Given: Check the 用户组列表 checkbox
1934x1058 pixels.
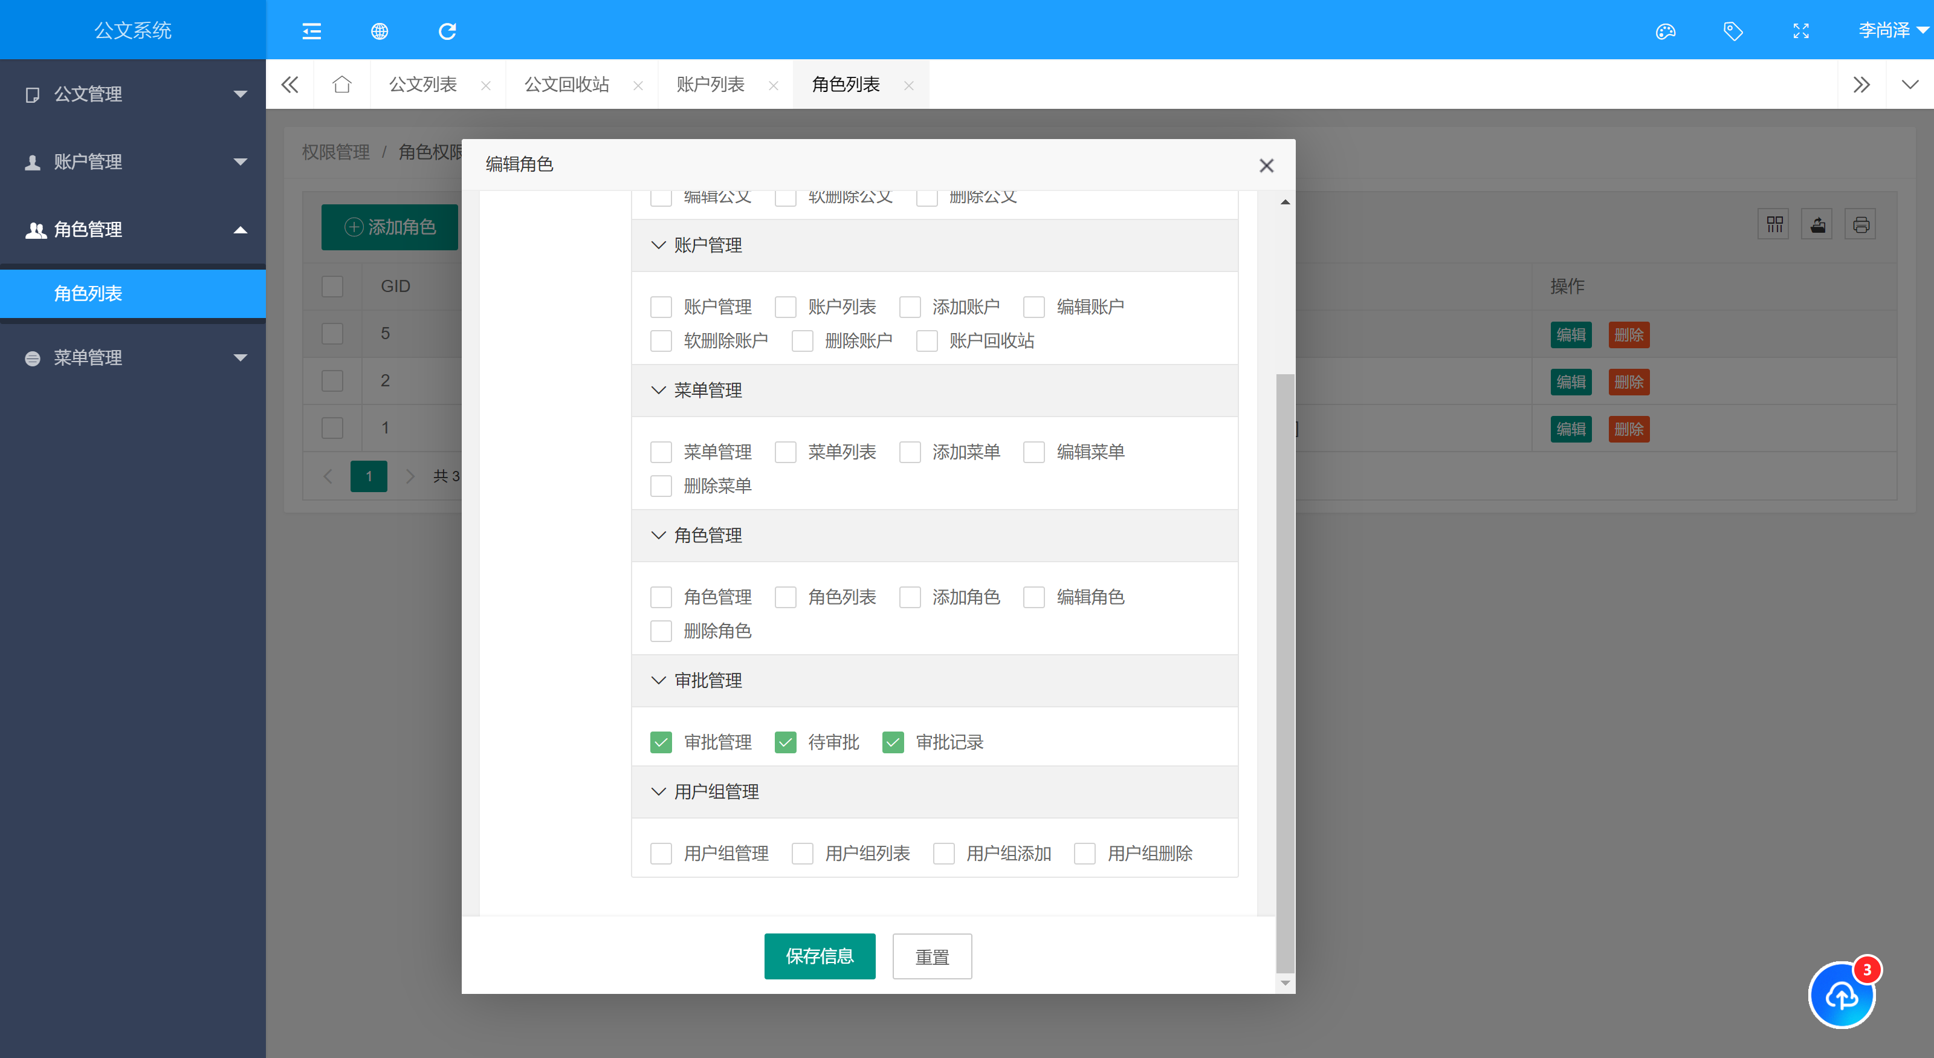Looking at the screenshot, I should [803, 853].
